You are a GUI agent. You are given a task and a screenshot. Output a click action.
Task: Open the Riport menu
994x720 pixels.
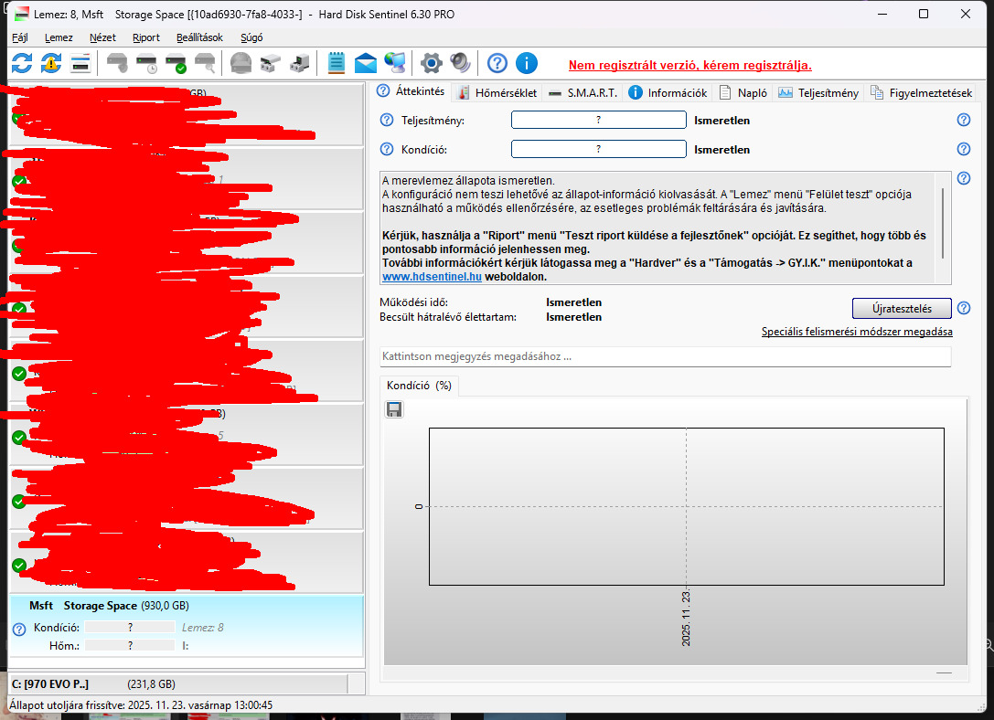pos(145,37)
